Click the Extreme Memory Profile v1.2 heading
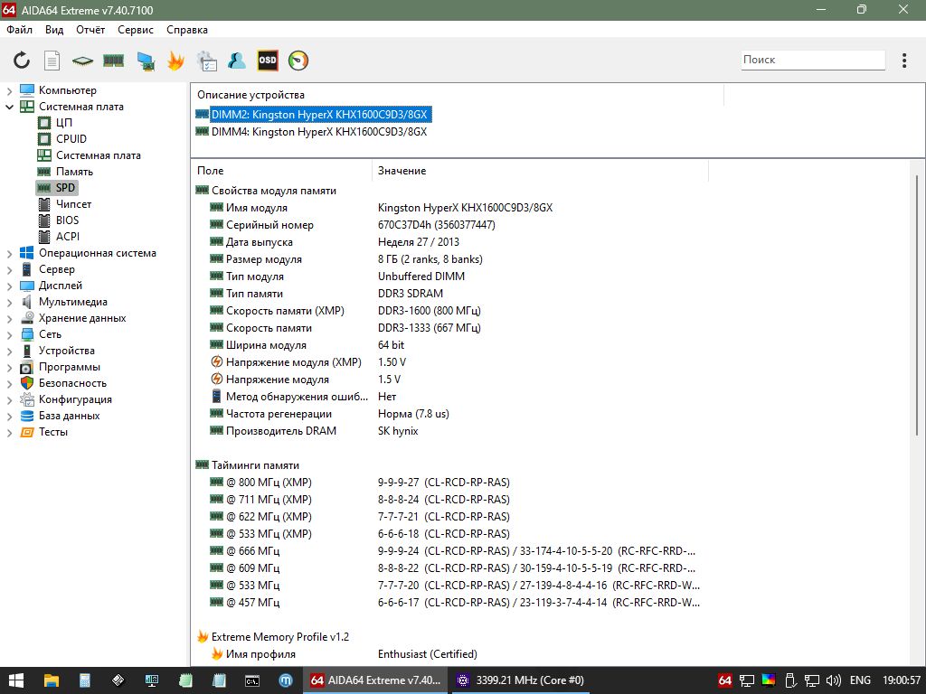Screen dimensions: 926x694 click(x=280, y=637)
